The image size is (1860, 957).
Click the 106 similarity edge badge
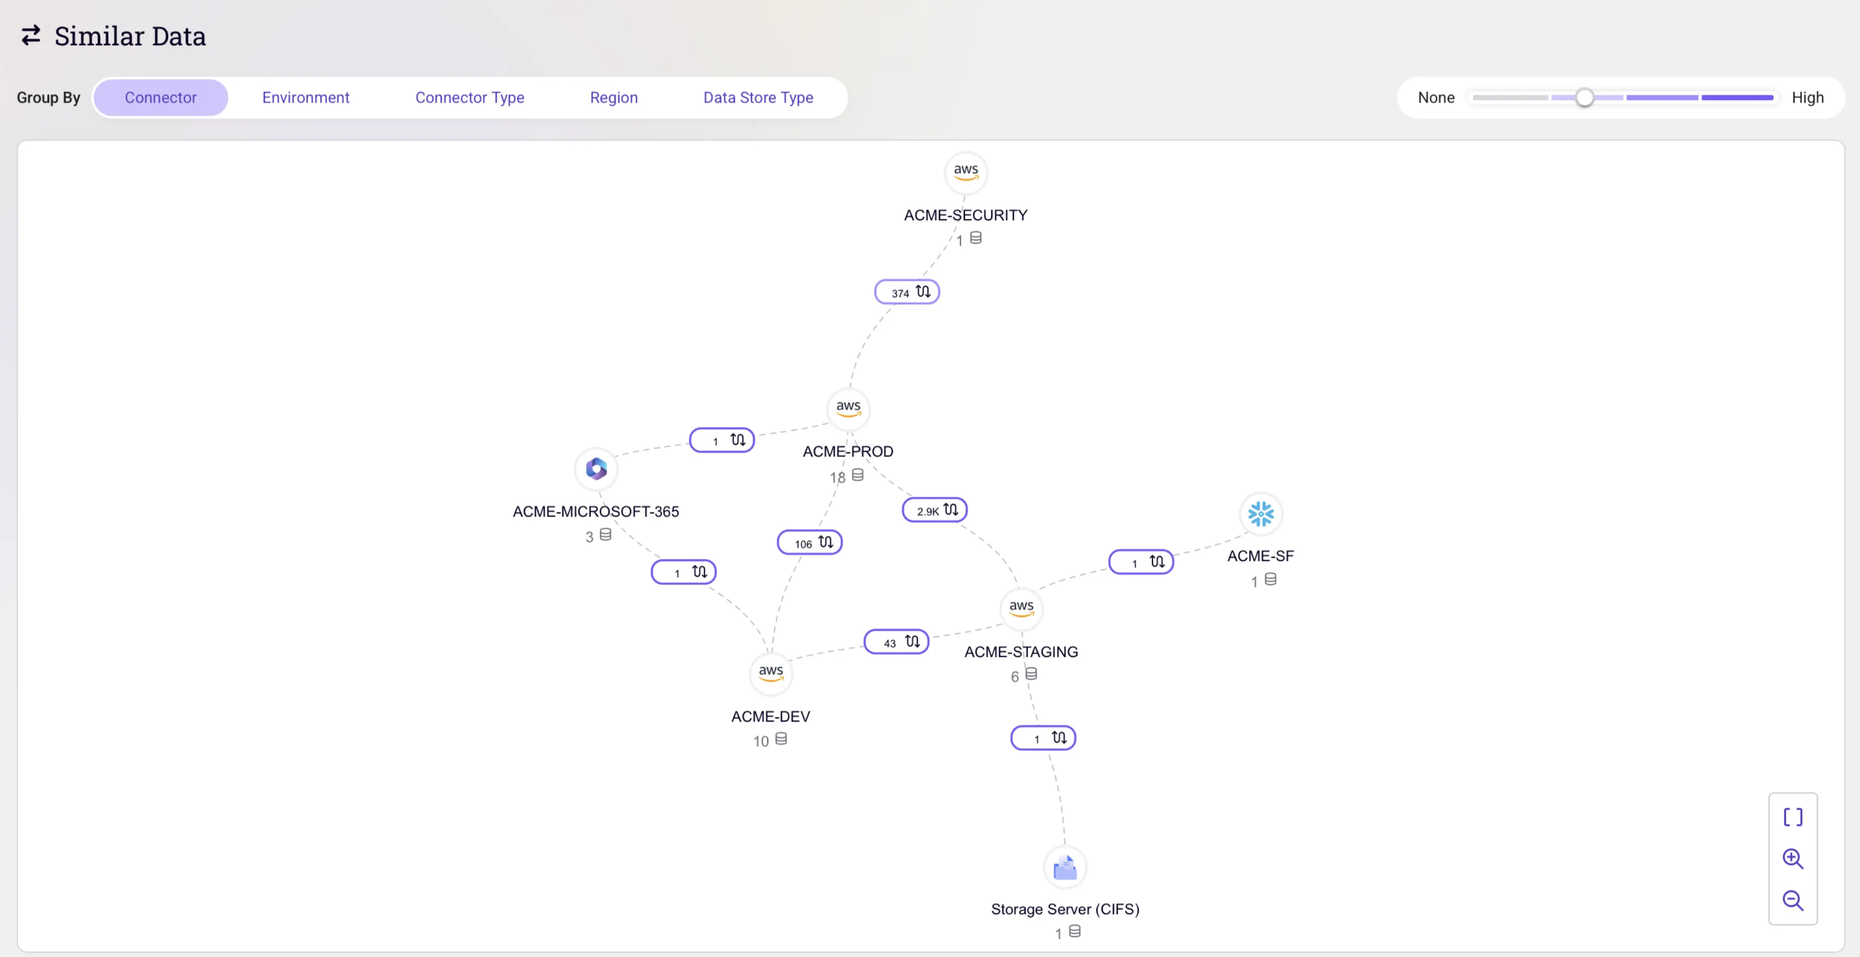tap(810, 543)
